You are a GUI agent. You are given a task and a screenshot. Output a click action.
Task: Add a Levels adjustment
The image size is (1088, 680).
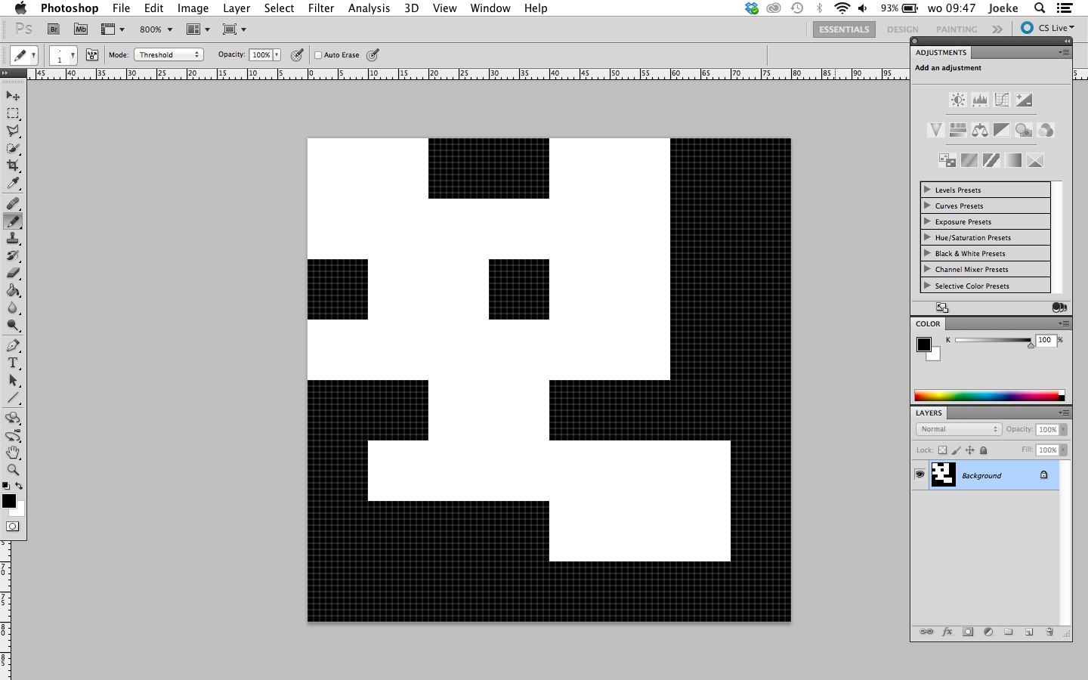pos(980,100)
